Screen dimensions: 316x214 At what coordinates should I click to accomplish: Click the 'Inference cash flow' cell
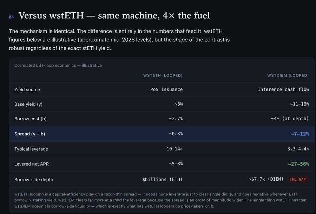[283, 89]
